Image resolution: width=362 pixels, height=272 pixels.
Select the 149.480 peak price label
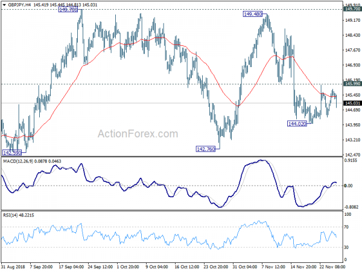(x=253, y=14)
